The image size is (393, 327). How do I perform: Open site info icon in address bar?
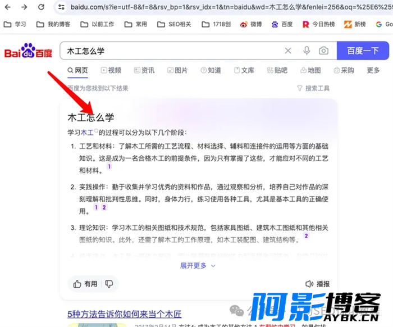[x=61, y=7]
